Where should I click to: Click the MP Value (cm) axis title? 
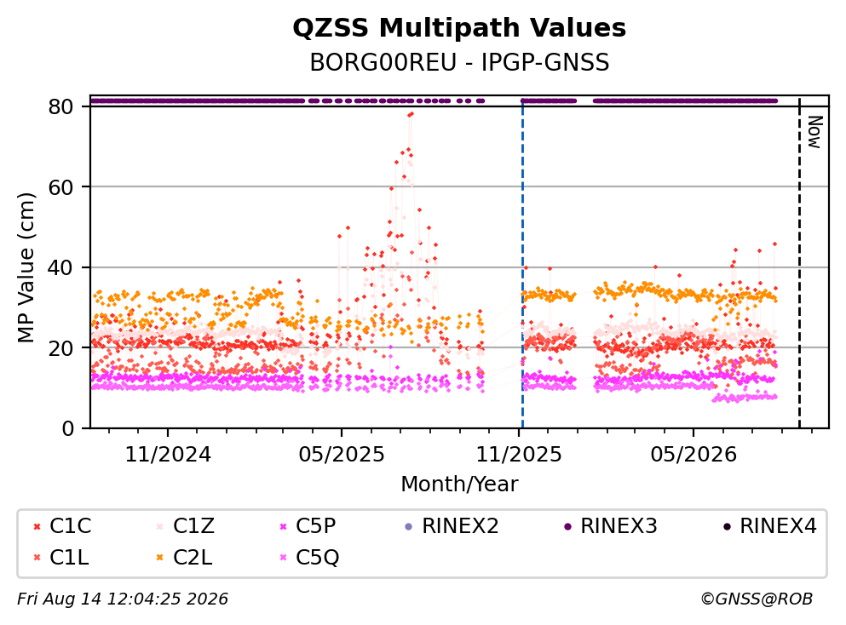[26, 267]
